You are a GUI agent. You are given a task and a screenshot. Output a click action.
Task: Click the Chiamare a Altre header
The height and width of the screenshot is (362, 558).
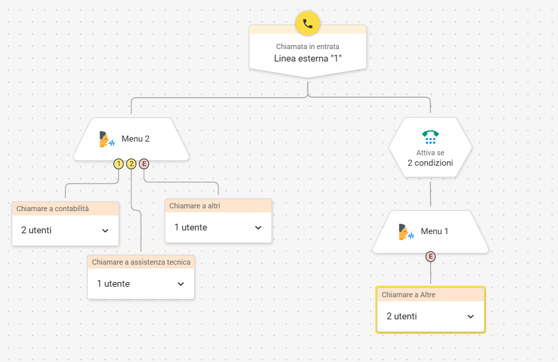(409, 295)
